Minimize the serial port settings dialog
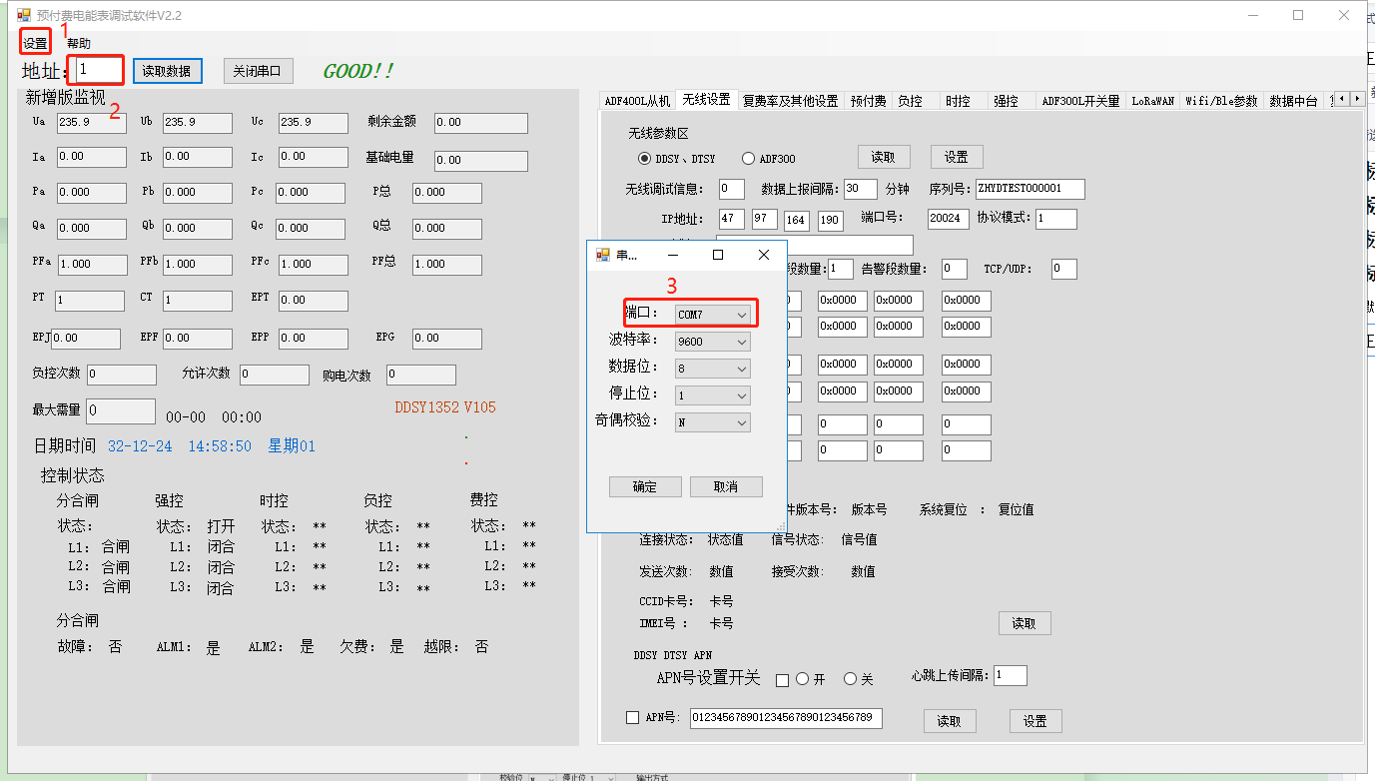1375x781 pixels. tap(672, 256)
